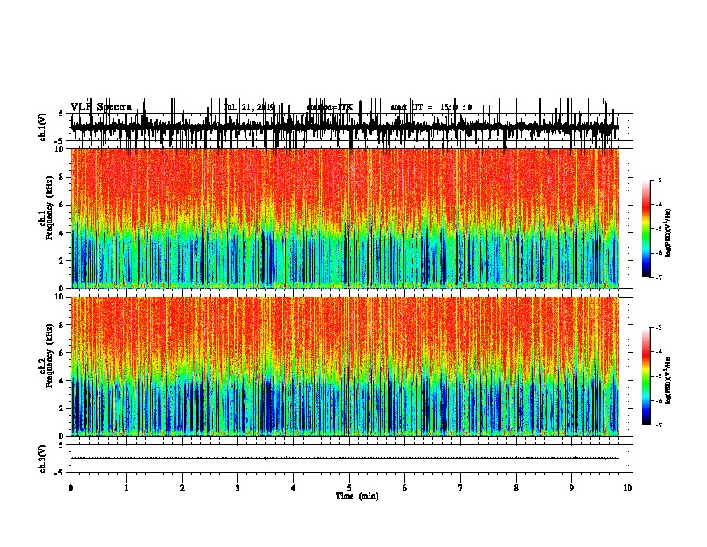Click the "6" kHz tick on ch.2 frequency axis
Screen dimensions: 707x547
click(62, 352)
